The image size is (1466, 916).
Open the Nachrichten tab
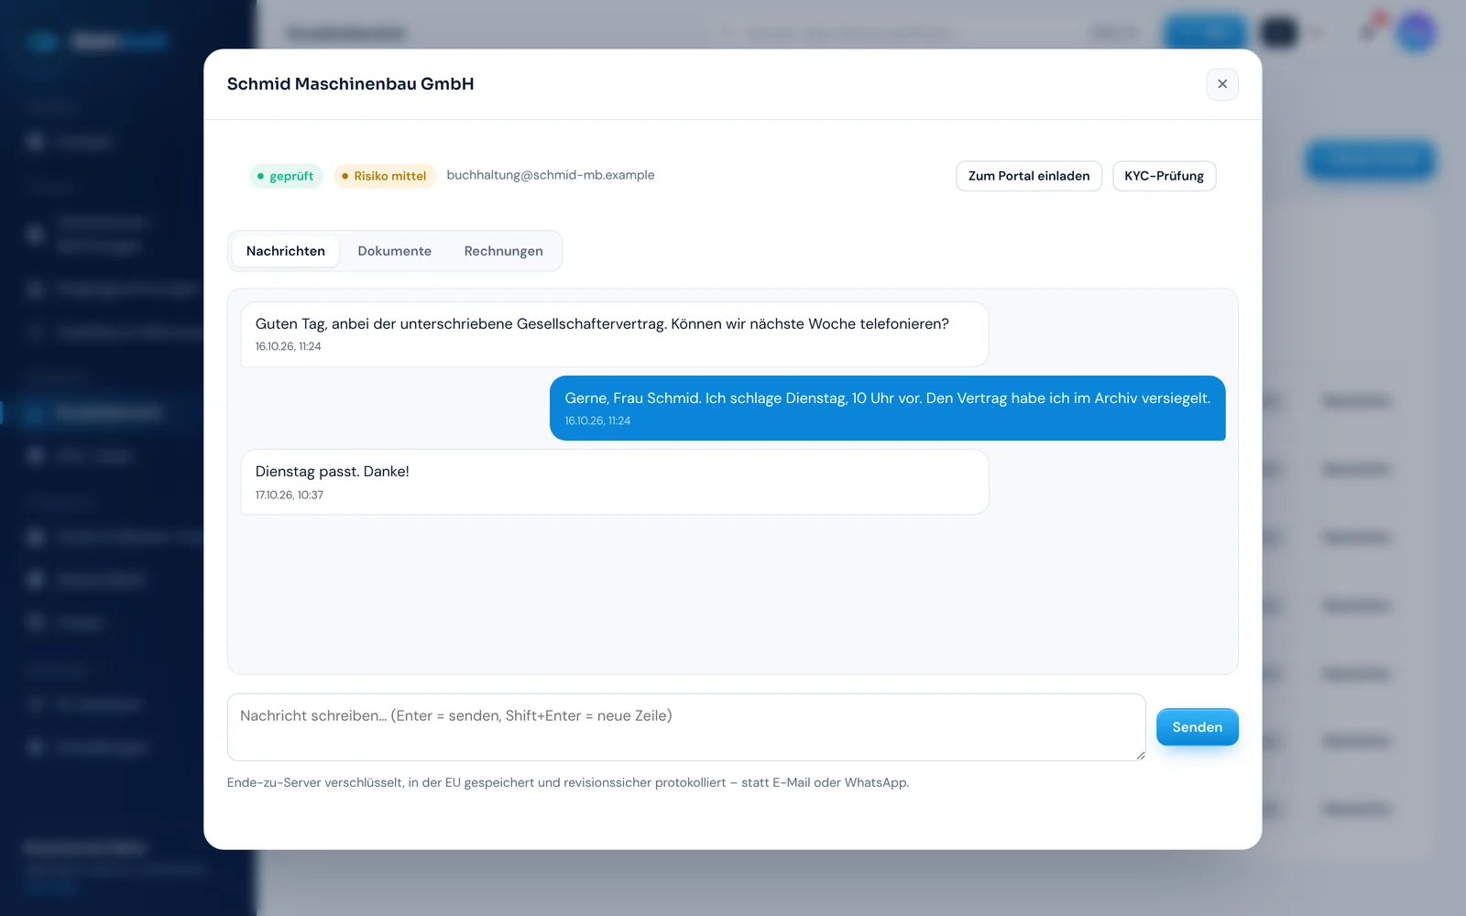285,251
